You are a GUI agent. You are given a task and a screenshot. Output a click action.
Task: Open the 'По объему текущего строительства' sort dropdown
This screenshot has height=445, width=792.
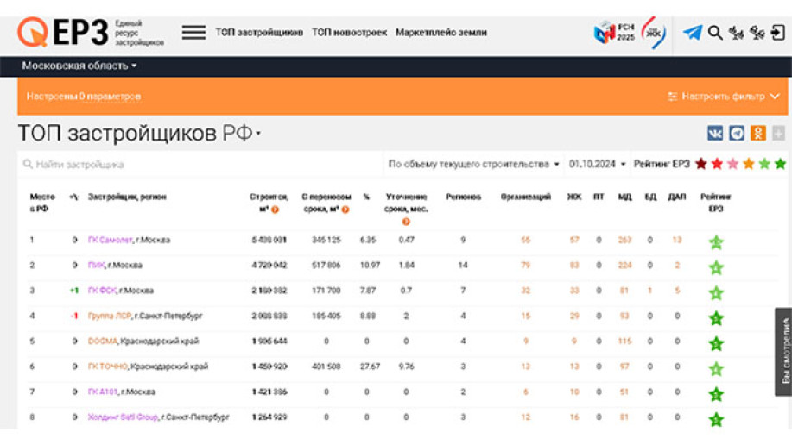click(x=473, y=164)
